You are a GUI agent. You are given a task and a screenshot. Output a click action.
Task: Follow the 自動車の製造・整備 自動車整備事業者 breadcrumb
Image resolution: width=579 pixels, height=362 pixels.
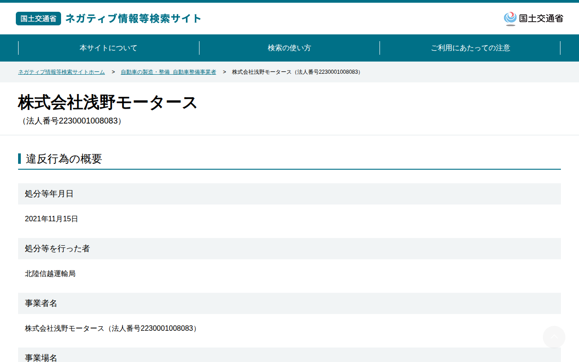168,72
